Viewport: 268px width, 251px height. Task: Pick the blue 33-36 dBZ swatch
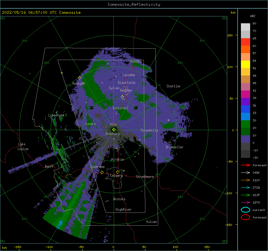pos(245,109)
